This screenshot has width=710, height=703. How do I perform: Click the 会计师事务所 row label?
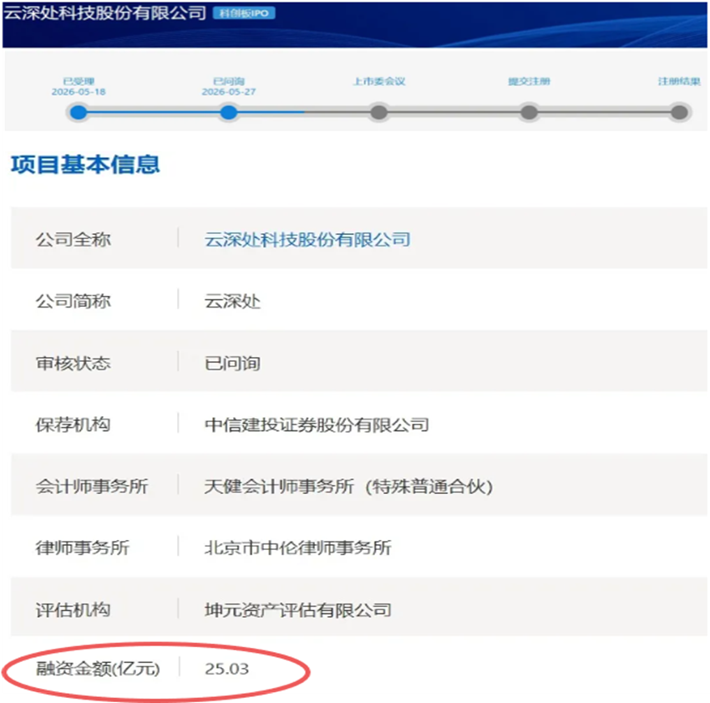tap(92, 486)
